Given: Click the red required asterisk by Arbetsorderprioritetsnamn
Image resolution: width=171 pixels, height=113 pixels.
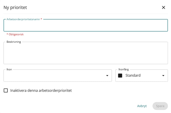Looking at the screenshot, I should (41, 19).
